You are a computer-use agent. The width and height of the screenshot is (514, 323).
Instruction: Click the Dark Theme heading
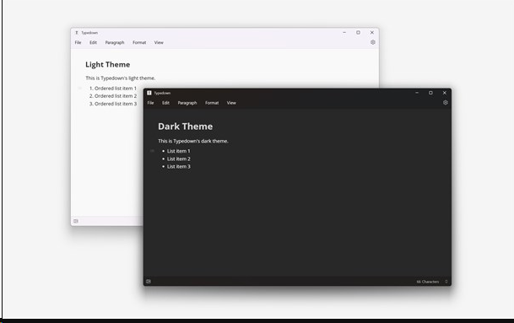tap(185, 127)
